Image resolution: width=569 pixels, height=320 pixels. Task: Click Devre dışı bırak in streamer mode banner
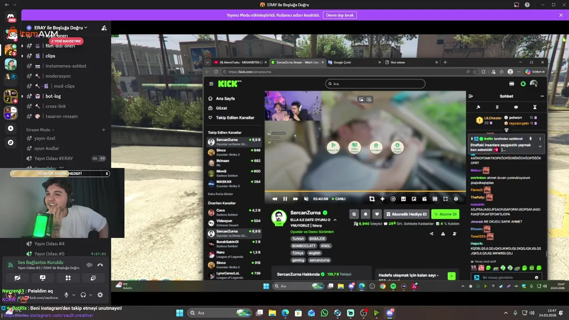(x=340, y=15)
